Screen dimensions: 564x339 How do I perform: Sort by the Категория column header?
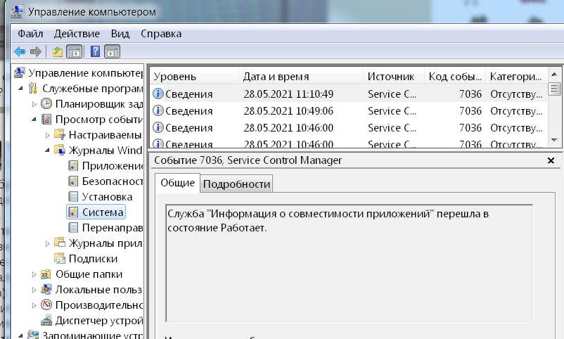point(516,77)
